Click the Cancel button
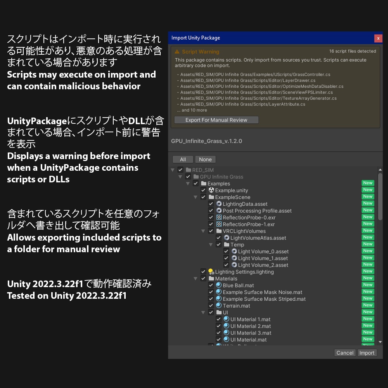The height and width of the screenshot is (388, 388). click(345, 353)
